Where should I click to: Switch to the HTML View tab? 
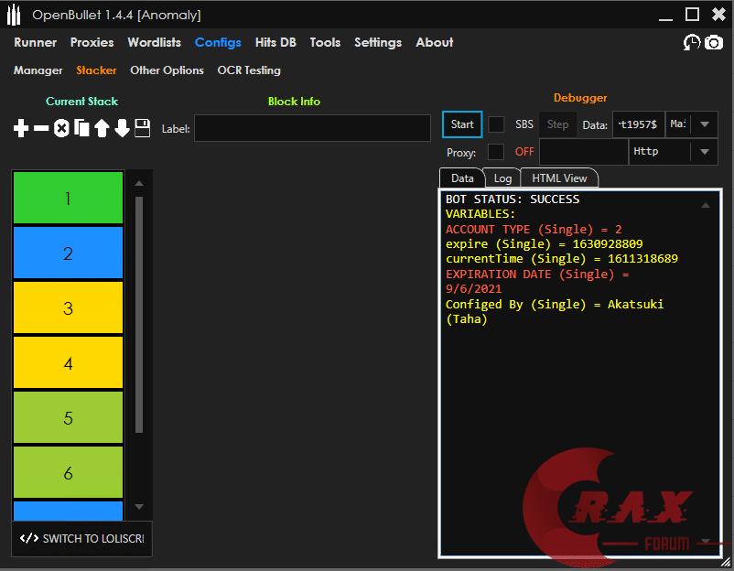(559, 178)
